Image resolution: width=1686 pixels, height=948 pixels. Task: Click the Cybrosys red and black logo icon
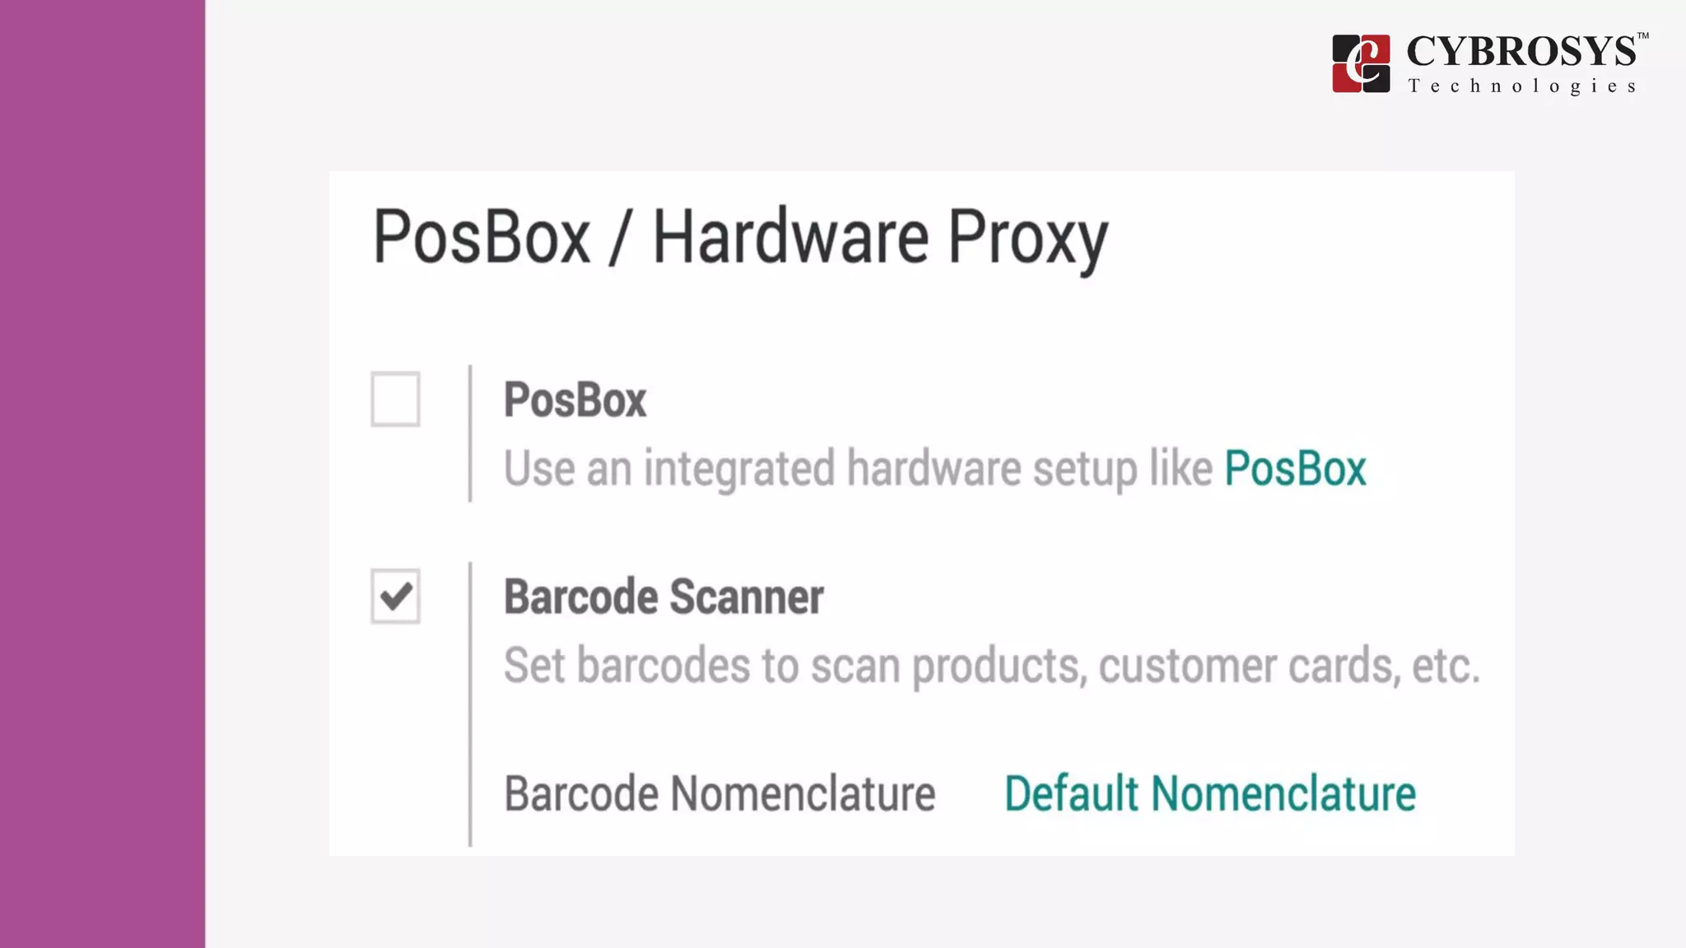pyautogui.click(x=1361, y=63)
